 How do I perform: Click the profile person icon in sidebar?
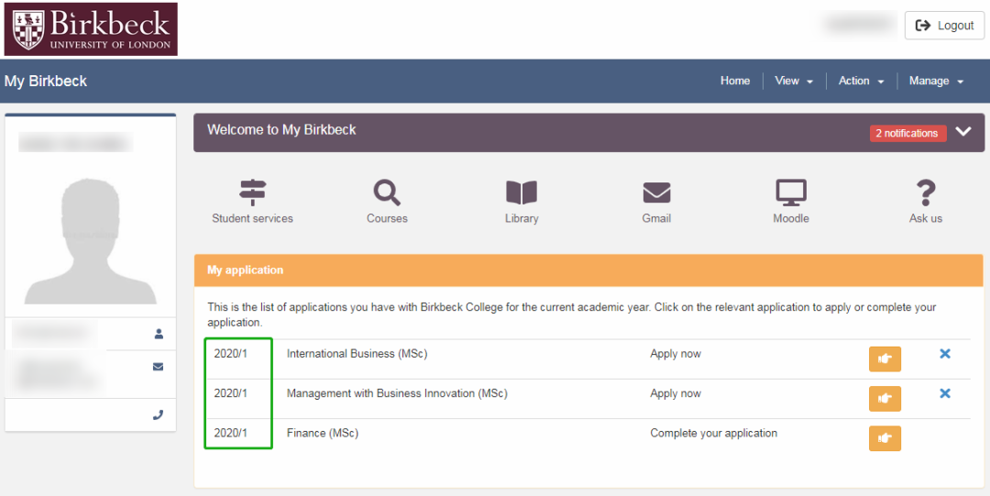159,334
